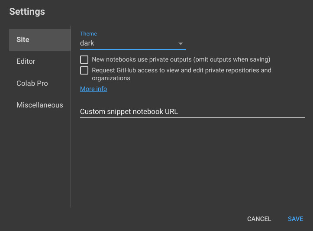Select the 'dark' theme value field
Screen dimensions: 313x231
point(133,43)
